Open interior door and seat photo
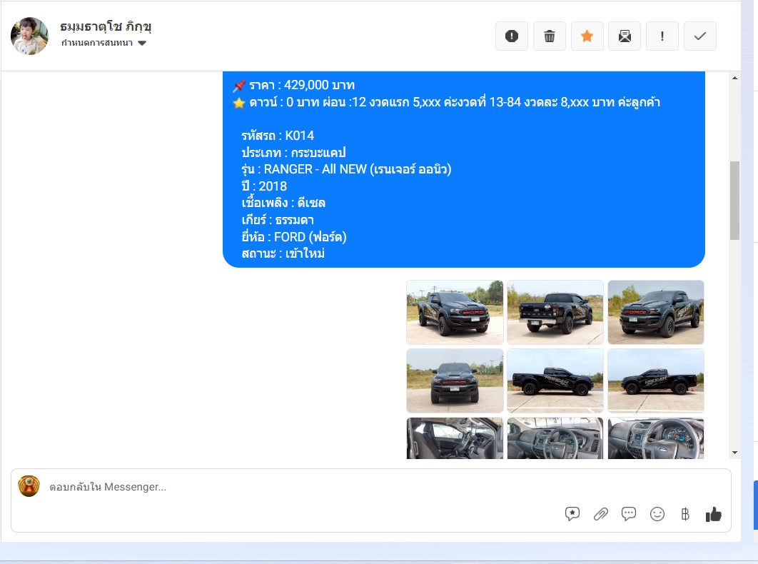This screenshot has height=564, width=758. tap(455, 438)
